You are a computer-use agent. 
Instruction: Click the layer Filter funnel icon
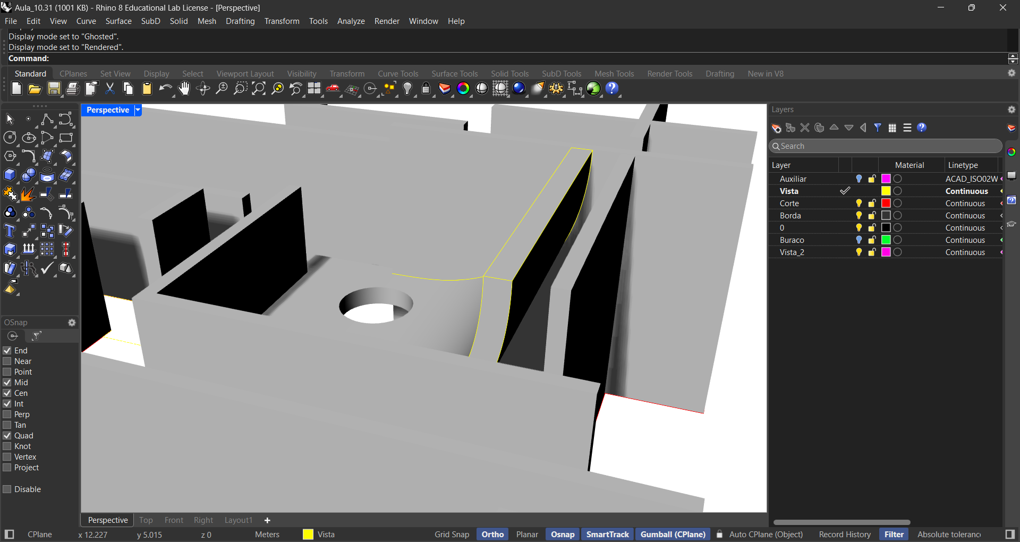click(878, 128)
